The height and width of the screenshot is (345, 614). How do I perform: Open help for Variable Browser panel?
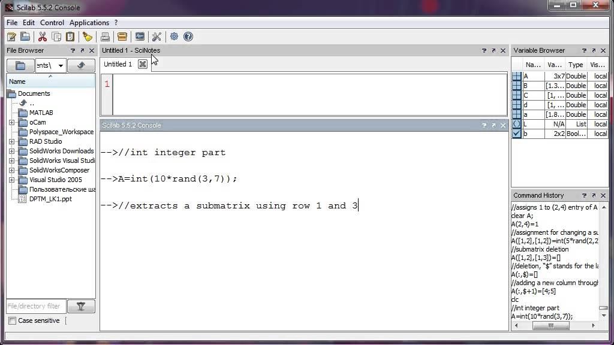point(584,50)
